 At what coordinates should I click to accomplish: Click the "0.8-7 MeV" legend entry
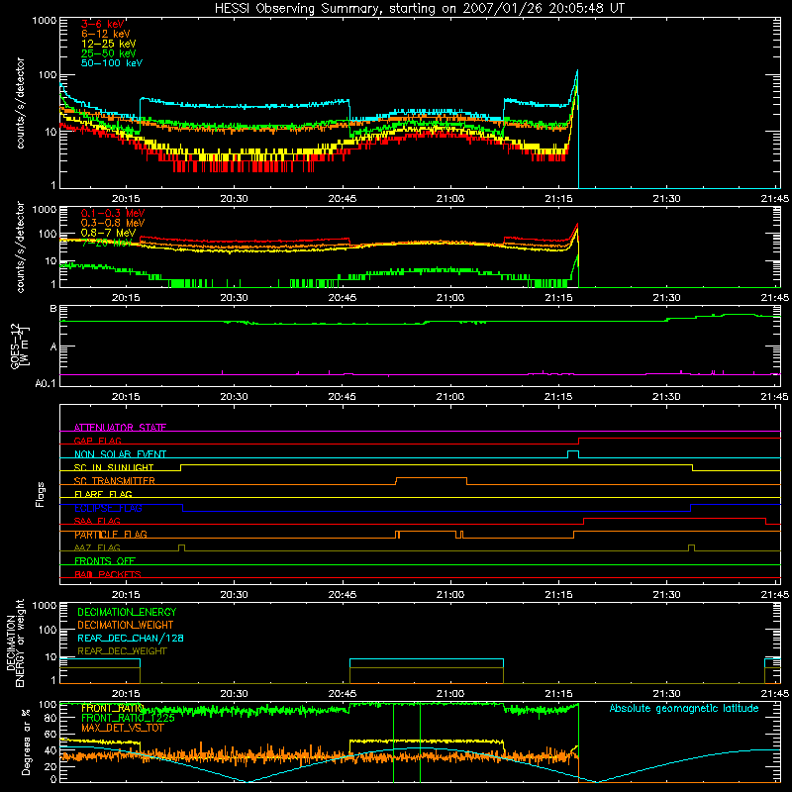109,233
